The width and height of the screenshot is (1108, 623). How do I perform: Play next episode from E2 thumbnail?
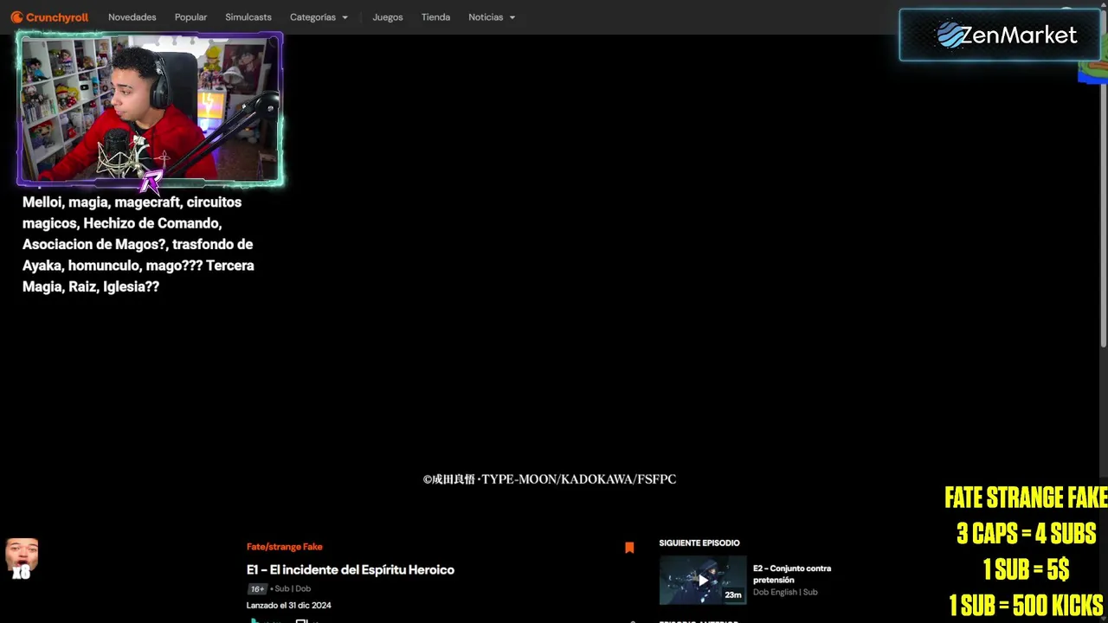coord(703,580)
